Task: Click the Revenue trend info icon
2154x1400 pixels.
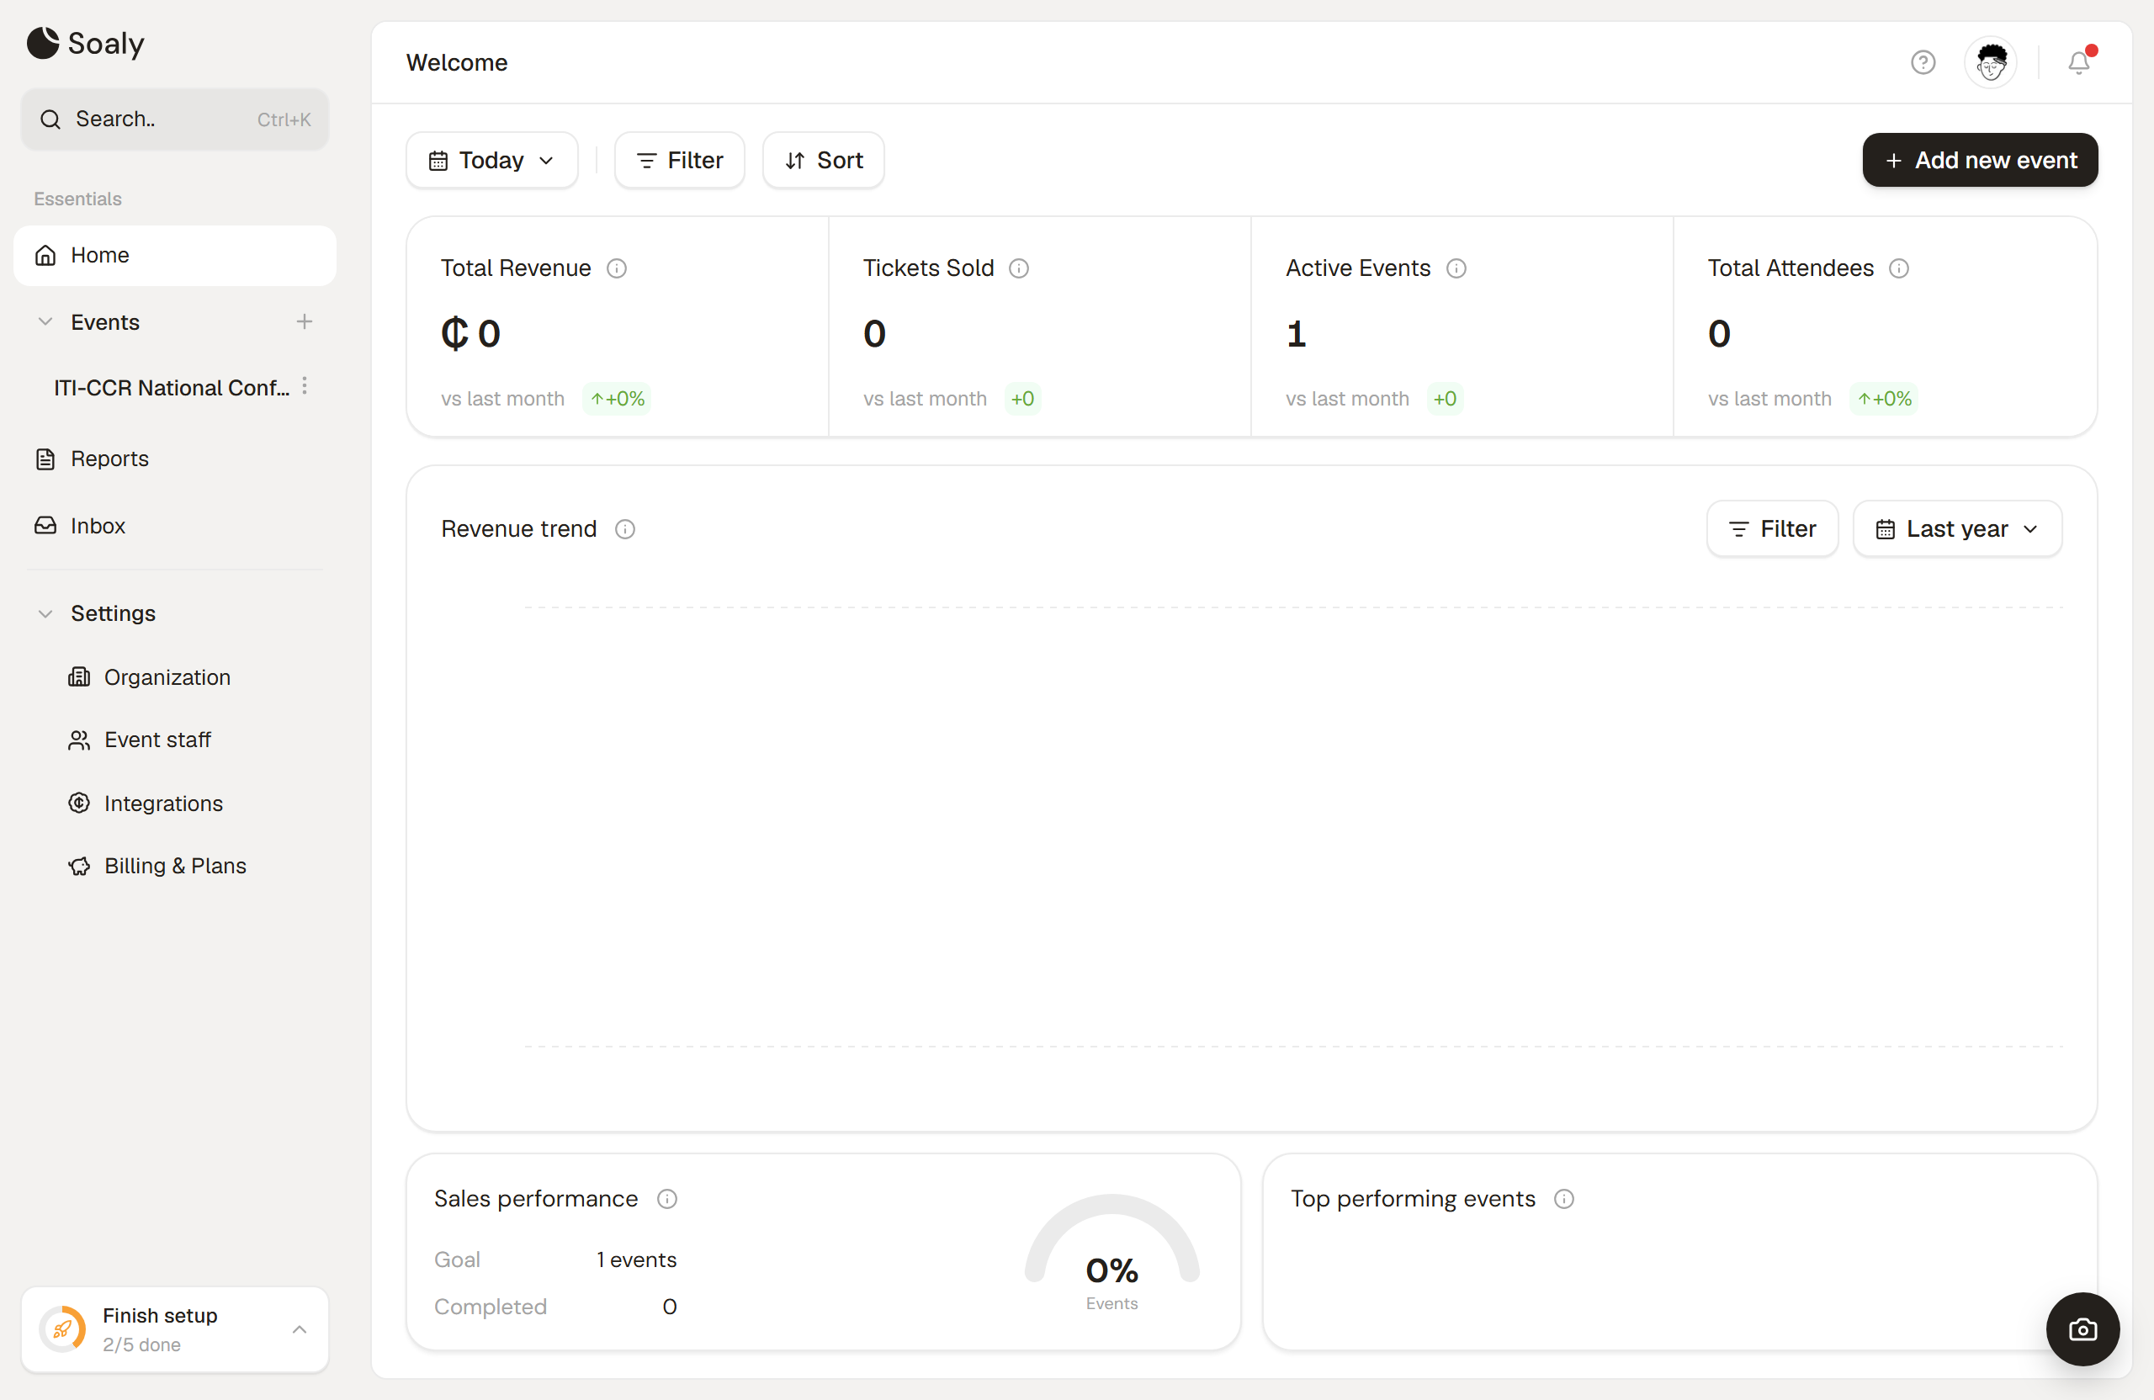Action: pyautogui.click(x=625, y=528)
